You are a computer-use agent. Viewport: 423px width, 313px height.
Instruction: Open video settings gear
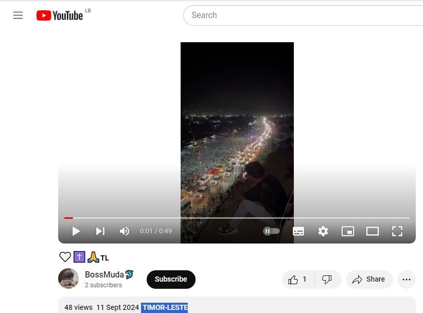[323, 231]
